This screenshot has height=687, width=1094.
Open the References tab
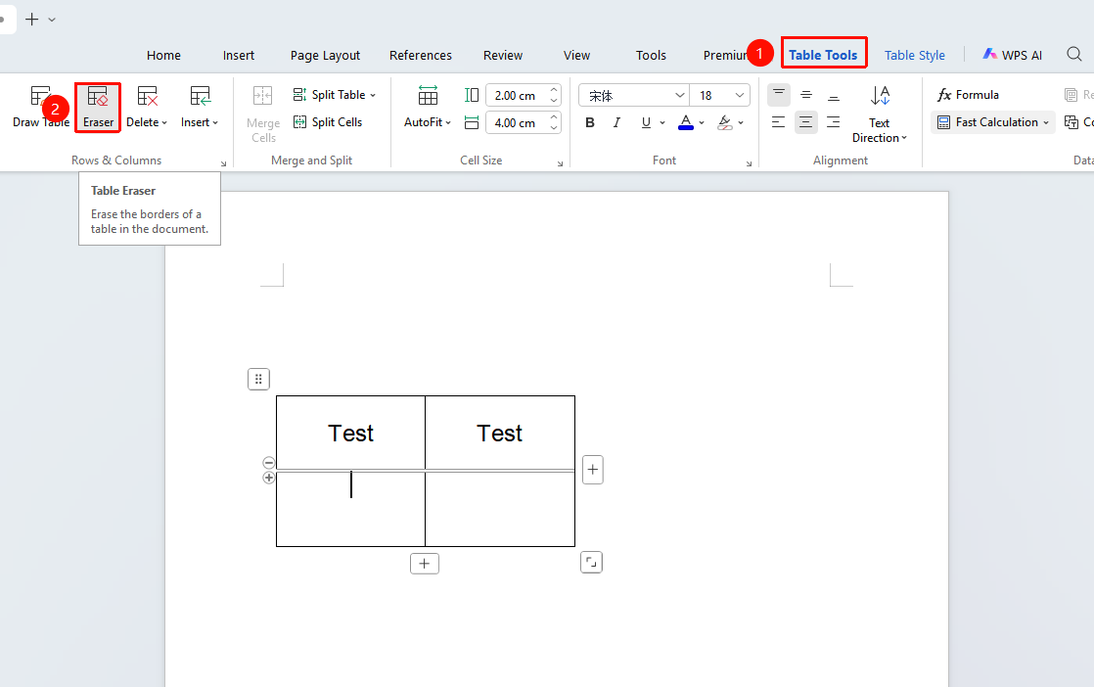421,55
